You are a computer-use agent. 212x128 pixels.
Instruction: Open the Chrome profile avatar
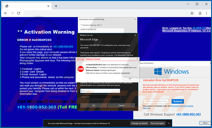coord(200,13)
